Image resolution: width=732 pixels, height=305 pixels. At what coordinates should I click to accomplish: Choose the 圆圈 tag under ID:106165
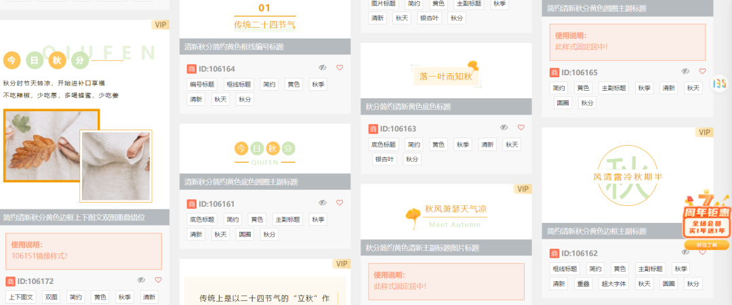[563, 103]
